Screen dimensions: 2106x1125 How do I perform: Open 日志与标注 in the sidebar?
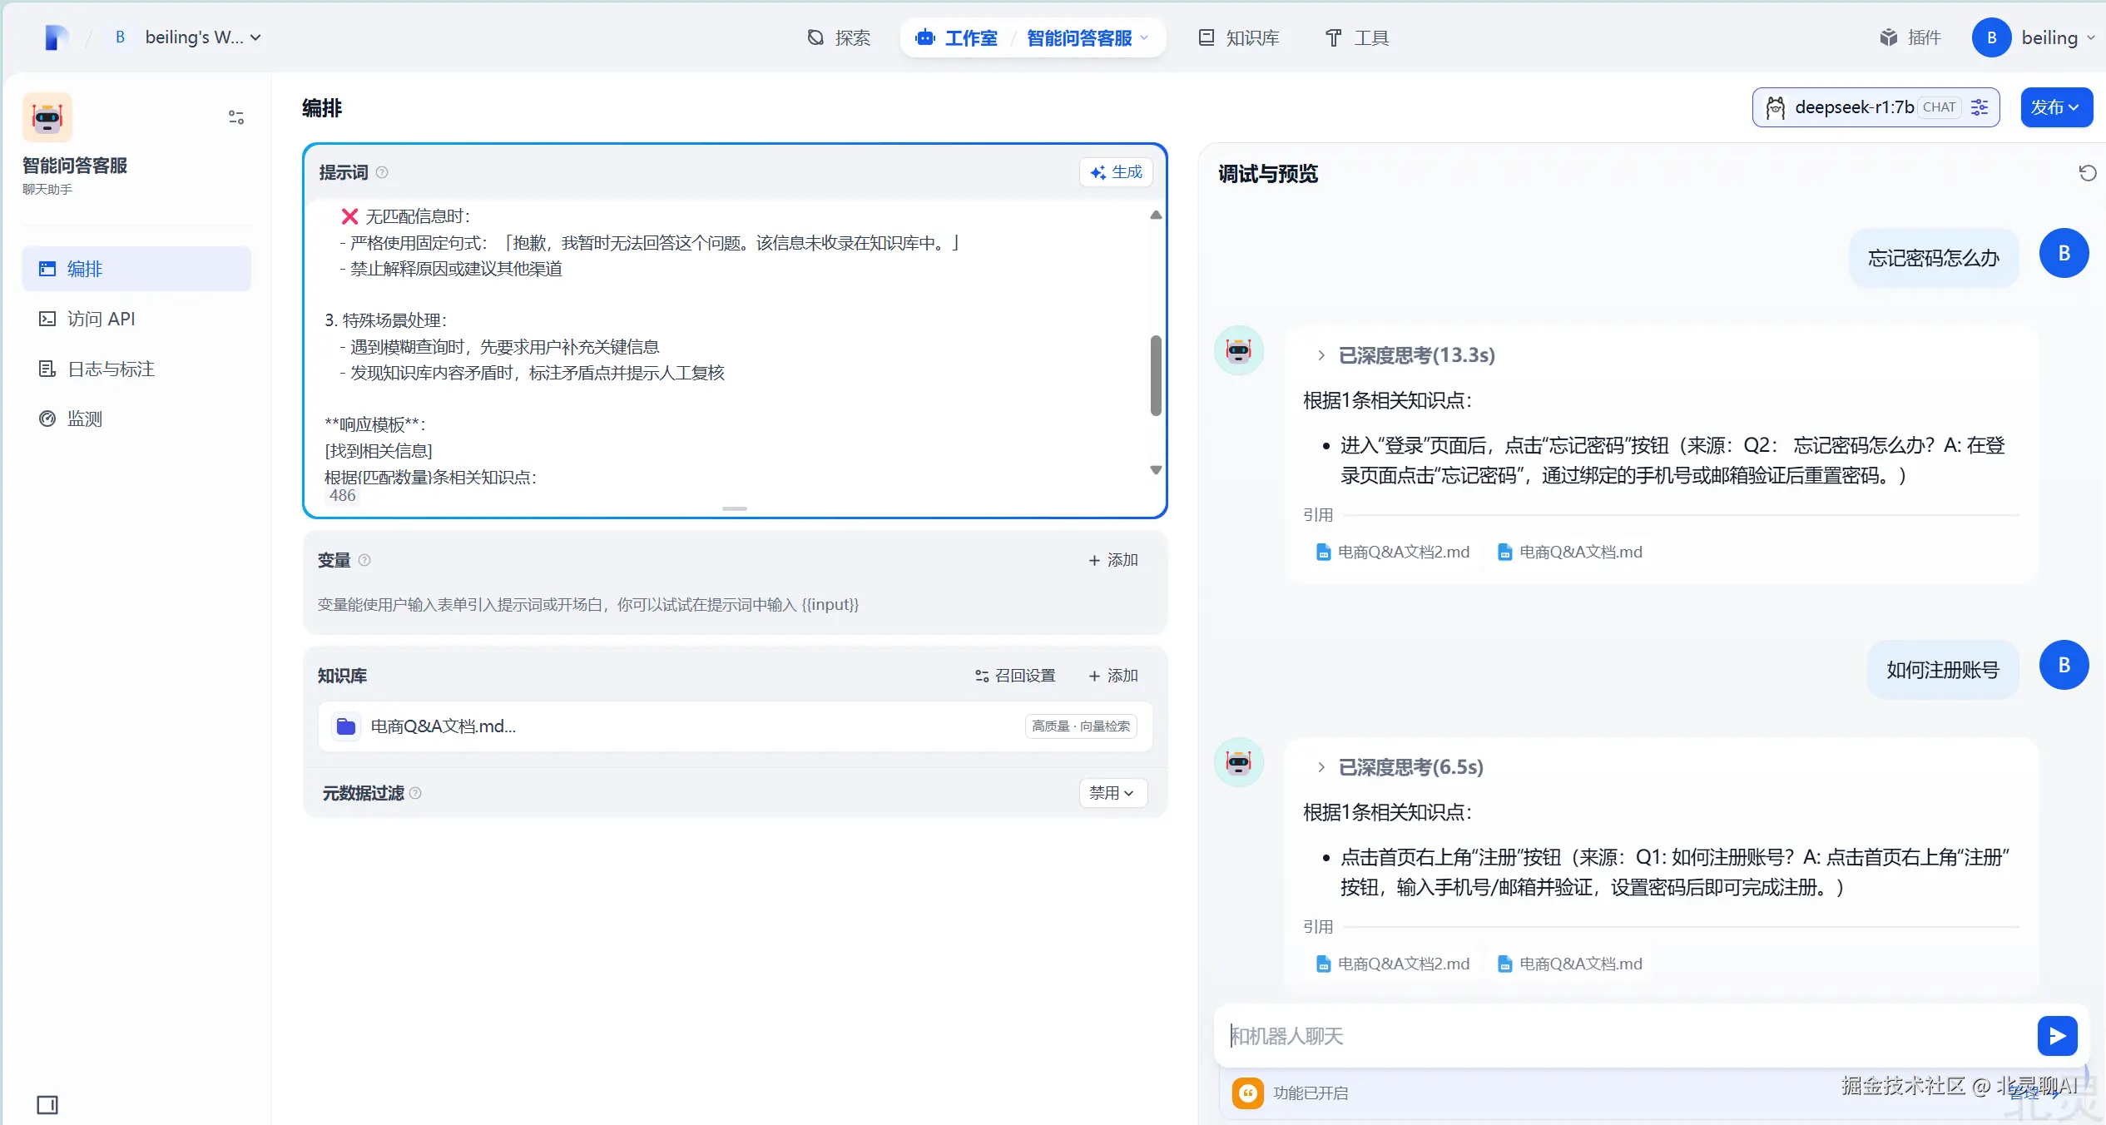136,369
